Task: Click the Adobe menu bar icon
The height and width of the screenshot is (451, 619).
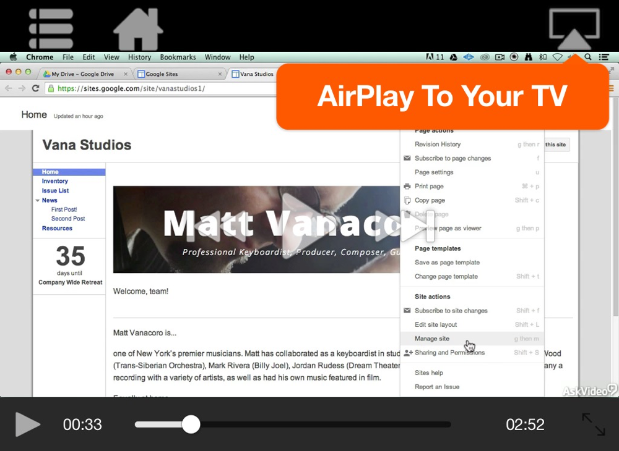Action: (435, 57)
